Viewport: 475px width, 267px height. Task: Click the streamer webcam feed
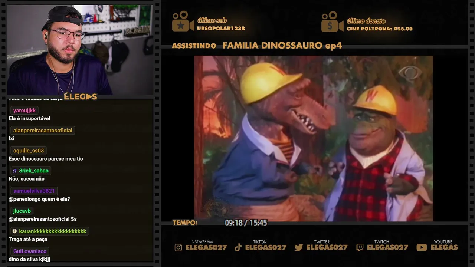(x=80, y=50)
